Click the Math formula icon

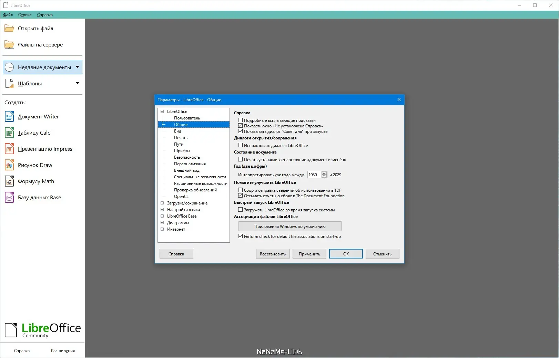[x=9, y=181]
